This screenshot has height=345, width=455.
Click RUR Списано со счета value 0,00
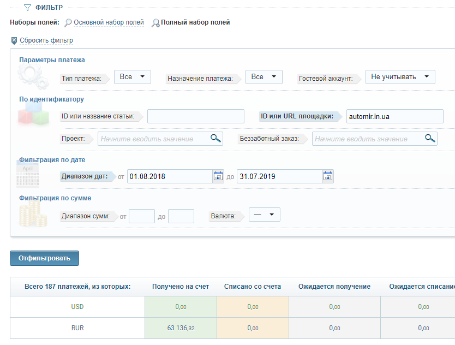[253, 328]
